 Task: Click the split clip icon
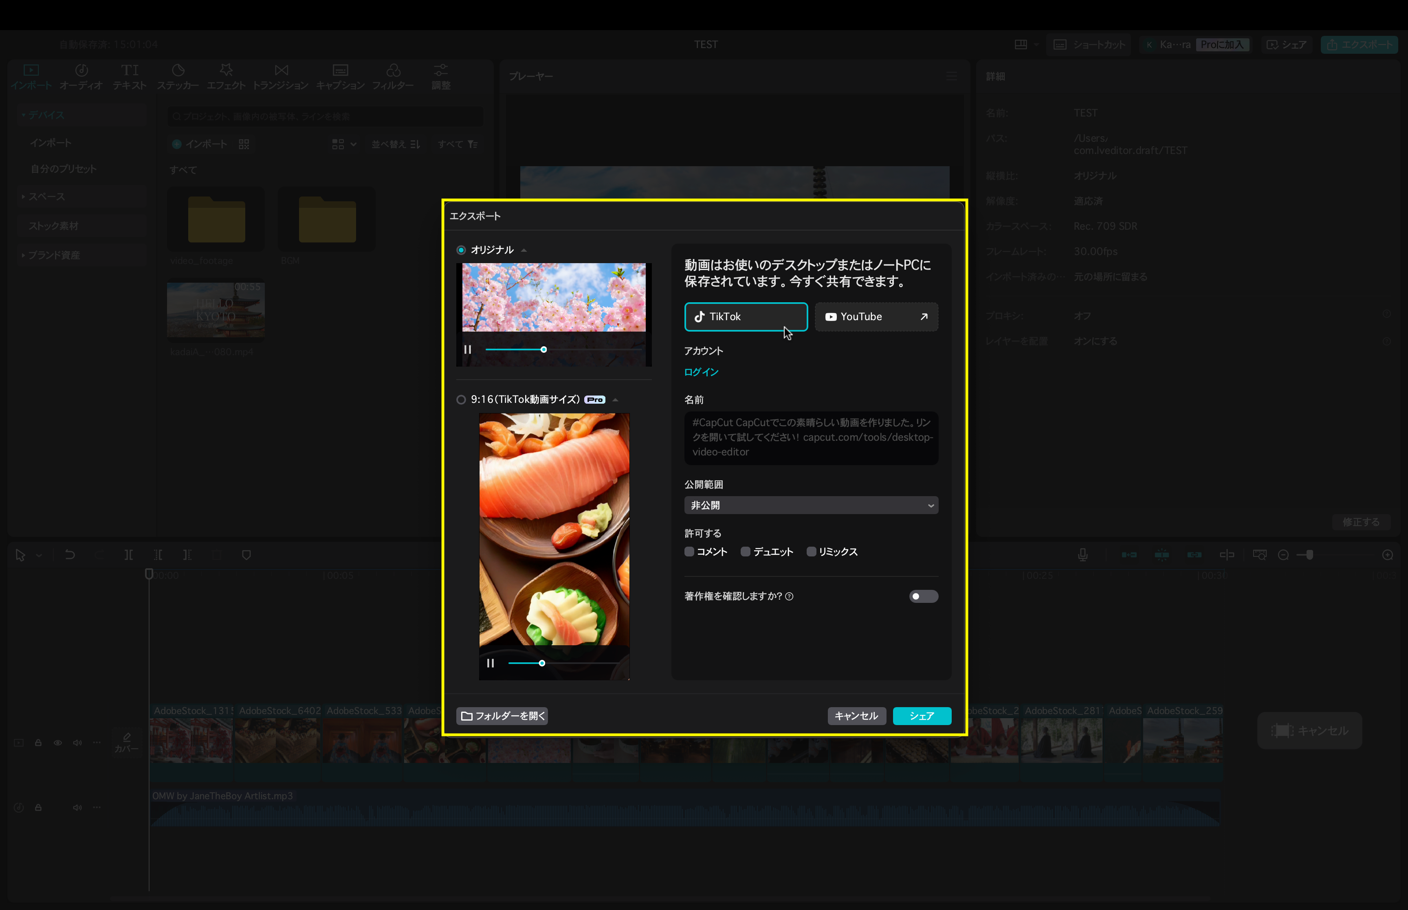[x=129, y=555]
